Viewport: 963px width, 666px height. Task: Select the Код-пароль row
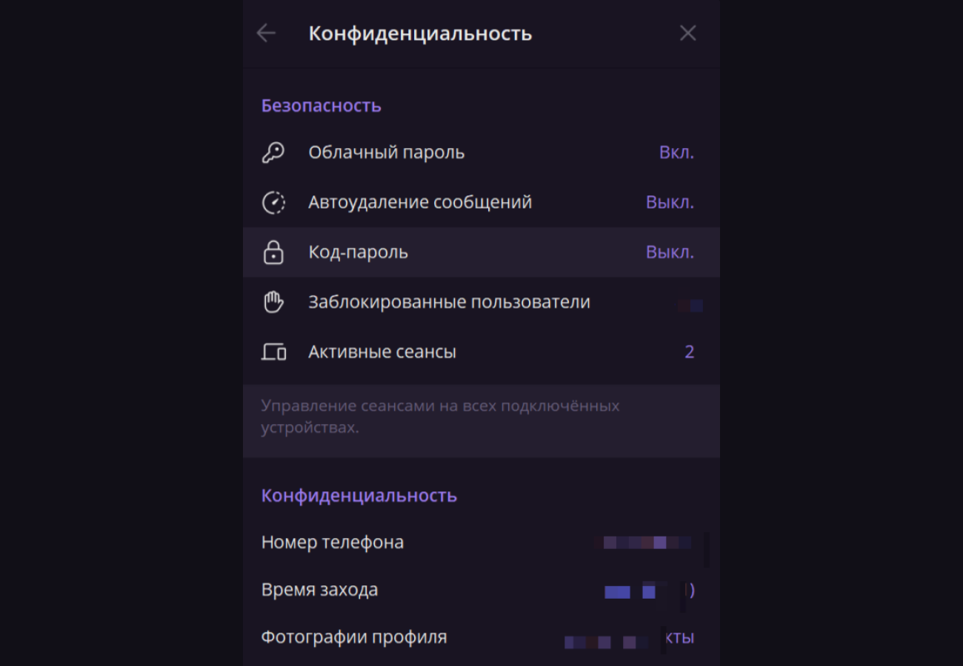click(x=481, y=252)
